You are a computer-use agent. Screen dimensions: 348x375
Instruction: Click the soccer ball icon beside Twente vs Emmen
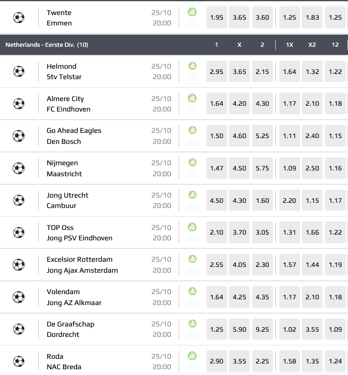pyautogui.click(x=19, y=17)
